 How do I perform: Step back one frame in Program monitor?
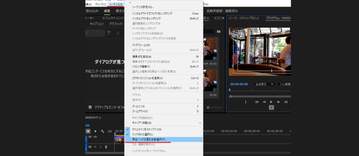tap(264, 102)
